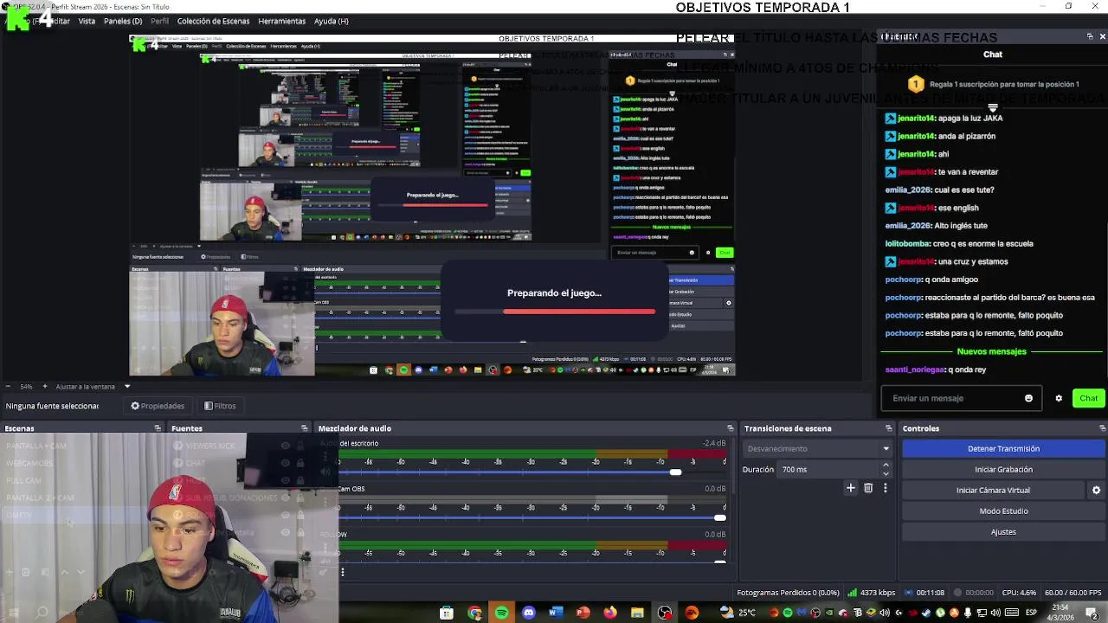Open source Propiedades button
Viewport: 1108px width, 623px height.
click(x=158, y=406)
